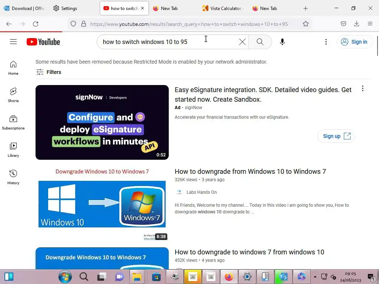Image resolution: width=379 pixels, height=284 pixels.
Task: Click the forward navigation arrow
Action: tap(22, 24)
